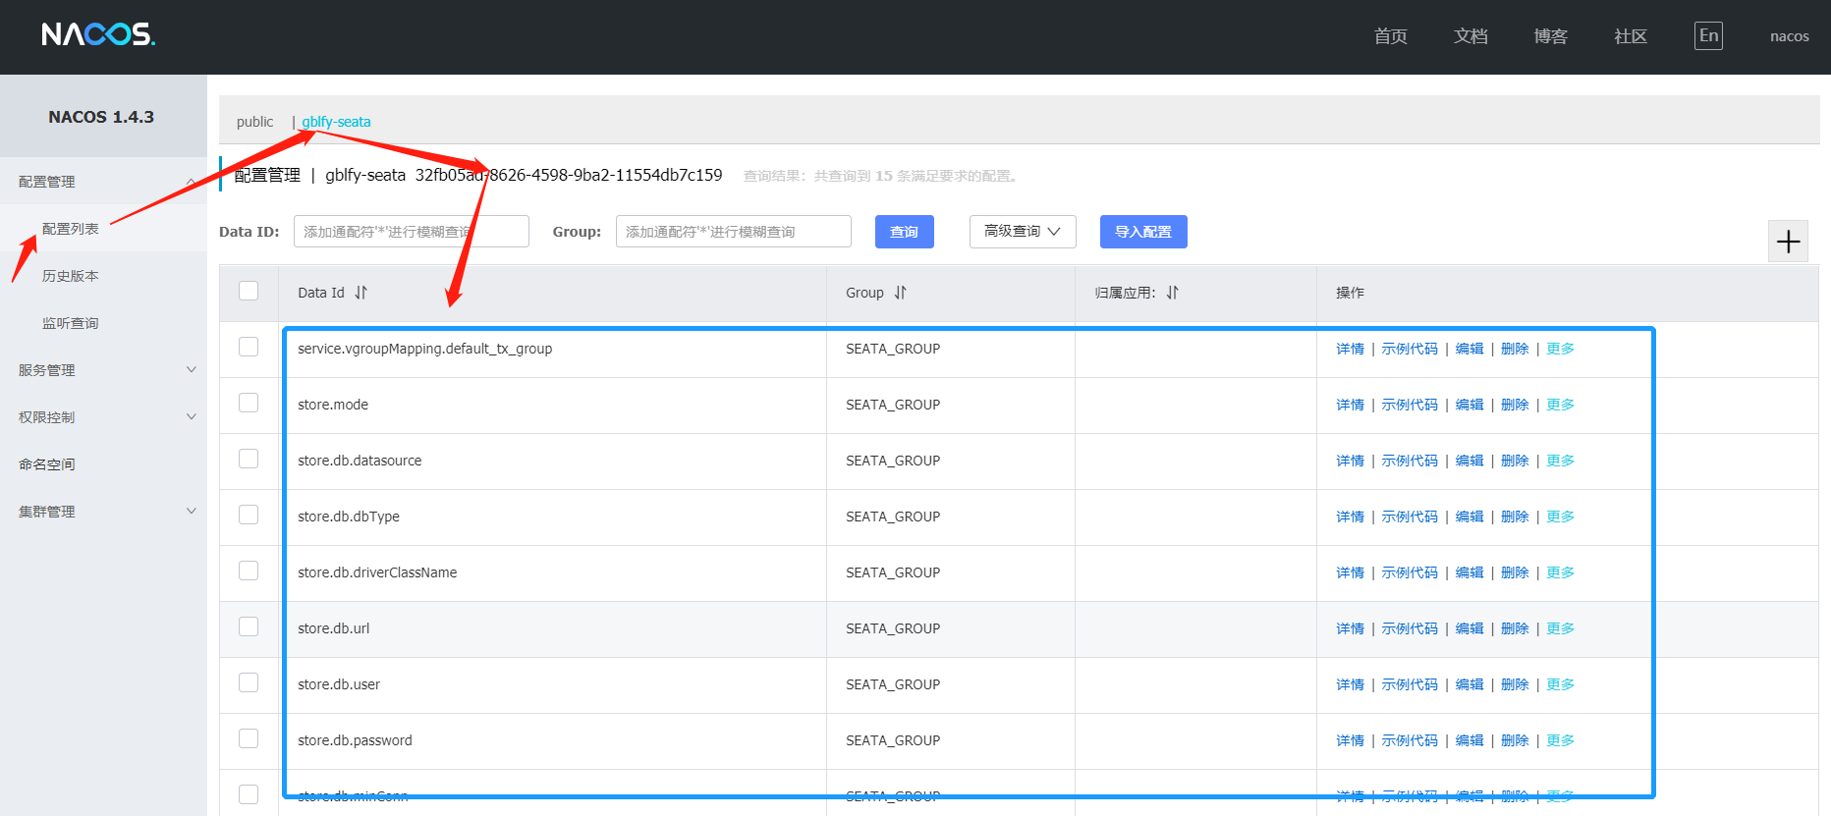Image resolution: width=1831 pixels, height=816 pixels.
Task: Check the store.db.dbType row
Action: 249,515
